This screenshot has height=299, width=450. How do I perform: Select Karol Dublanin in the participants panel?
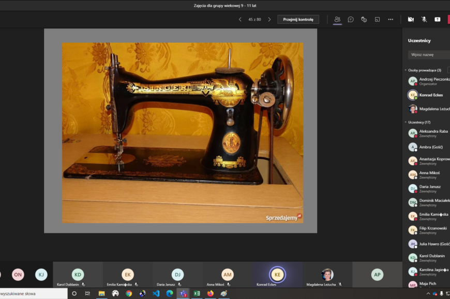(429, 258)
